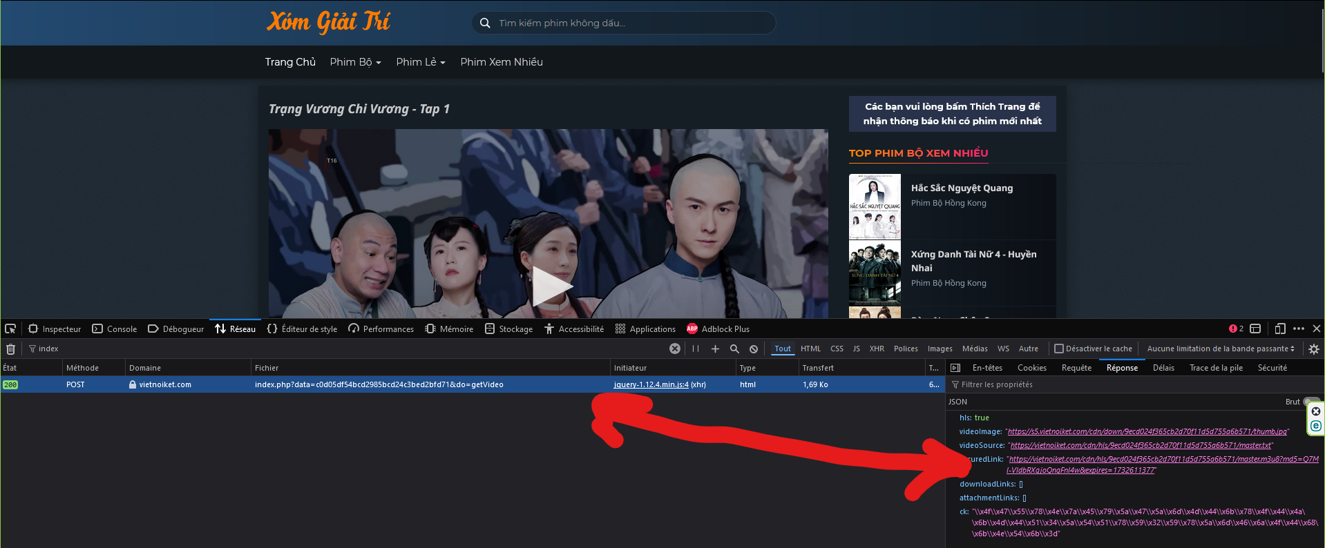This screenshot has height=548, width=1325.
Task: Activate the element picker icon in DevTools
Action: click(10, 329)
